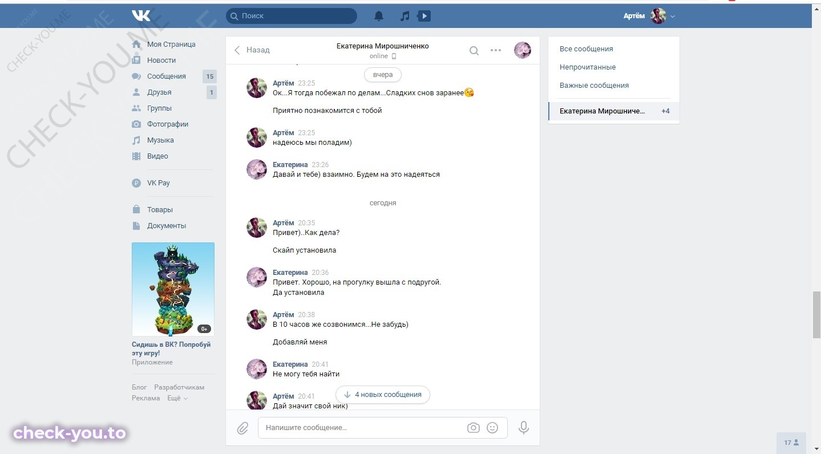Click the message 'Добавляй меня'
This screenshot has width=821, height=454.
click(x=300, y=342)
